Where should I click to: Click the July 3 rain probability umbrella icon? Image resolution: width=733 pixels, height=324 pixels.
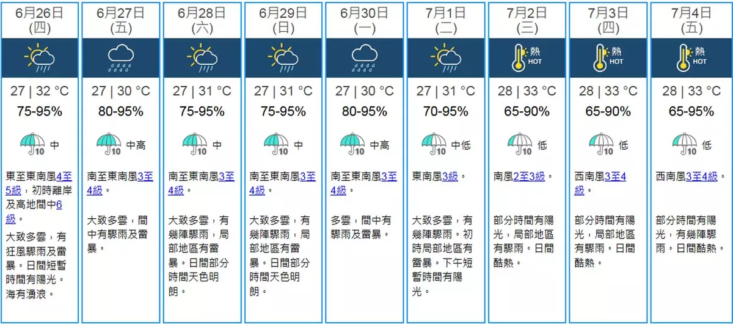coord(600,145)
